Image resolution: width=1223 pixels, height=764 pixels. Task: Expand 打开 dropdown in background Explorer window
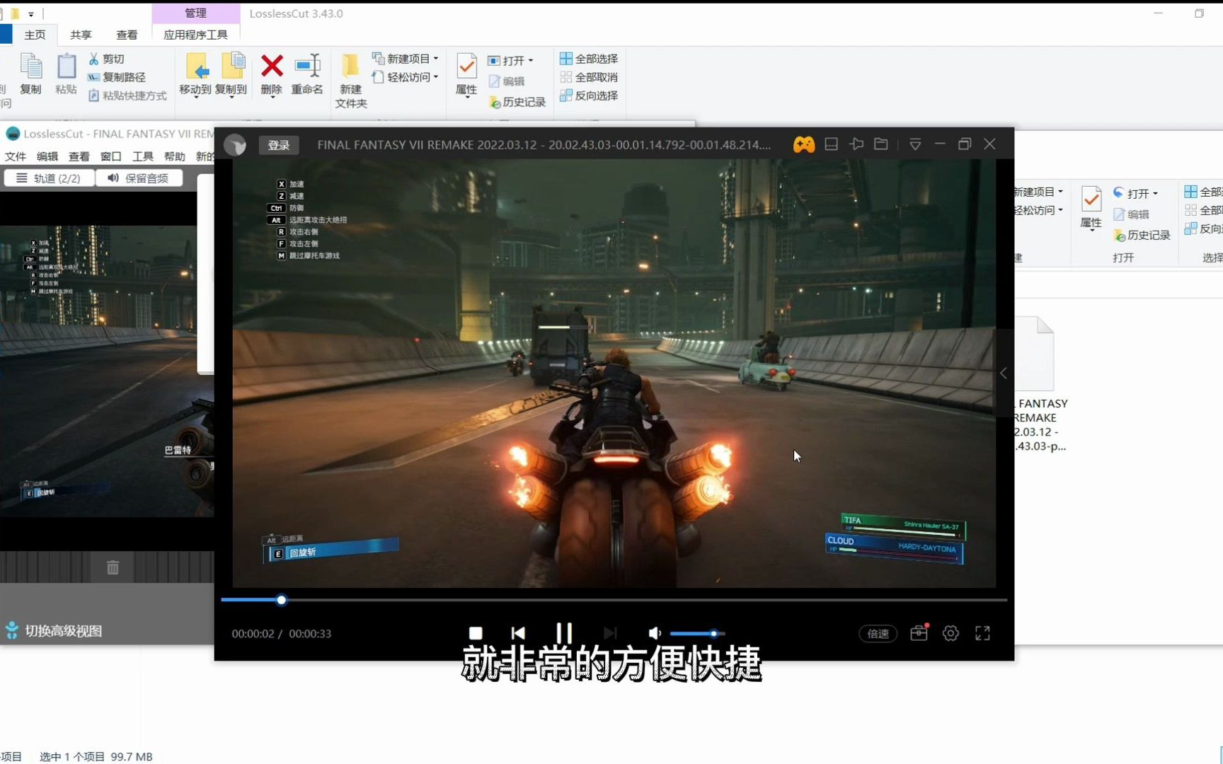[x=1135, y=193]
